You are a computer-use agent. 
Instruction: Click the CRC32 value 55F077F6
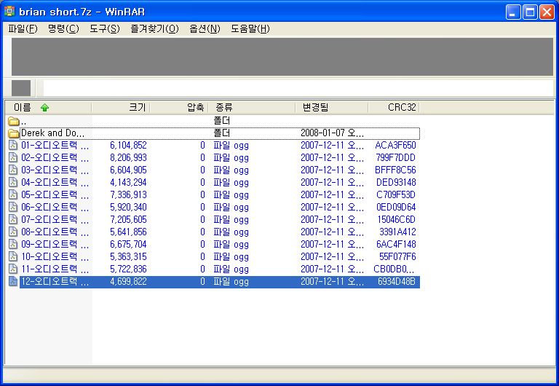pyautogui.click(x=397, y=256)
